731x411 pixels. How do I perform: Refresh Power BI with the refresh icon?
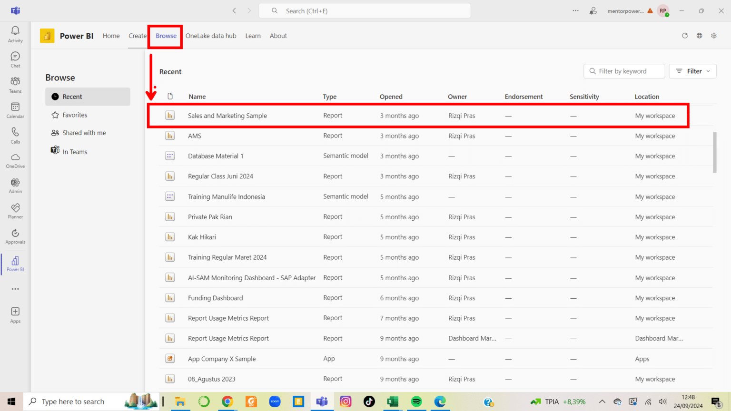coord(684,35)
